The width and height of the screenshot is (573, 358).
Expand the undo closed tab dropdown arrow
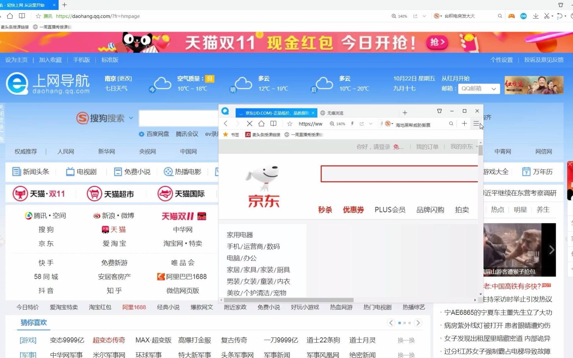pyautogui.click(x=565, y=16)
